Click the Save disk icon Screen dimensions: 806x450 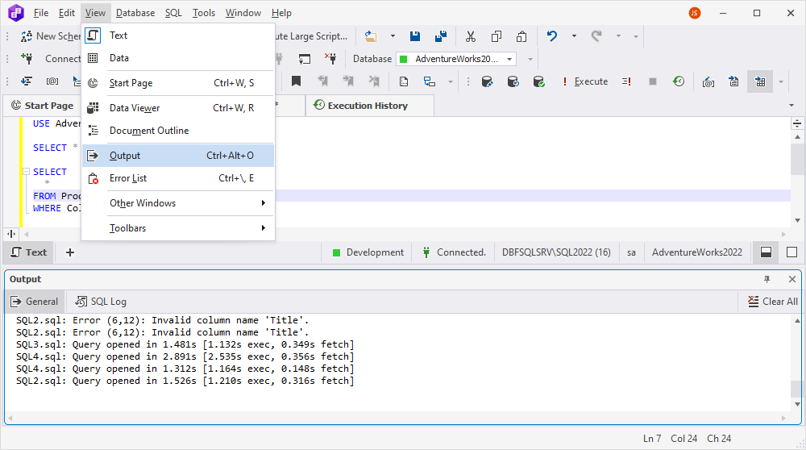point(415,36)
